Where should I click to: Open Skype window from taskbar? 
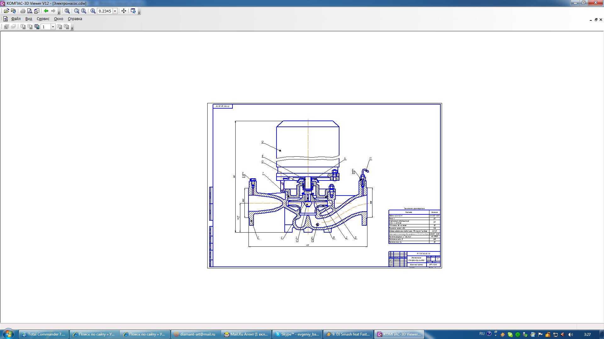[297, 334]
